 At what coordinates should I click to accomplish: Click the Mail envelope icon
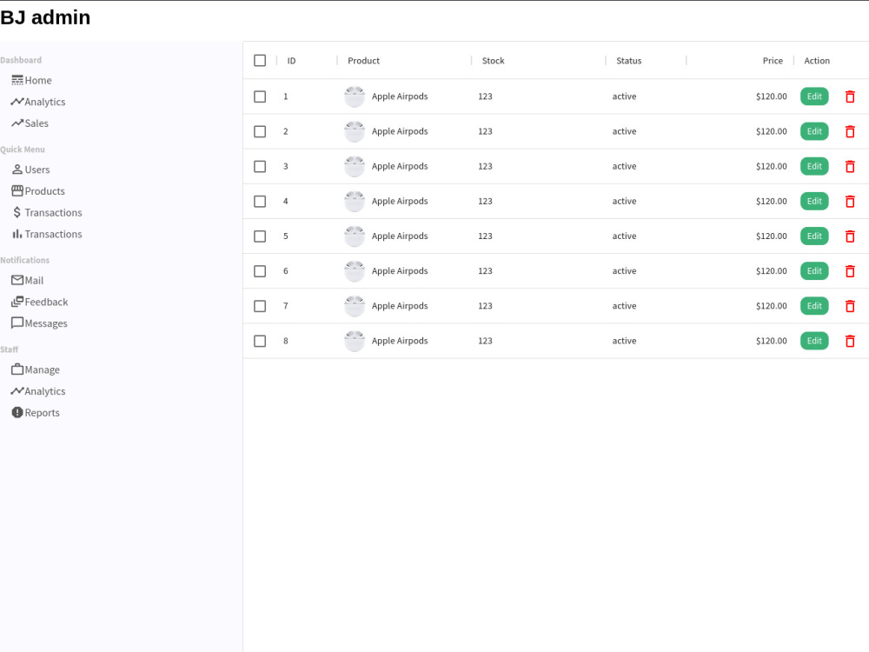coord(17,281)
